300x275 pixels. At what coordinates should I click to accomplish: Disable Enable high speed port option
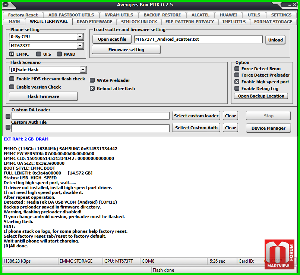[237, 82]
